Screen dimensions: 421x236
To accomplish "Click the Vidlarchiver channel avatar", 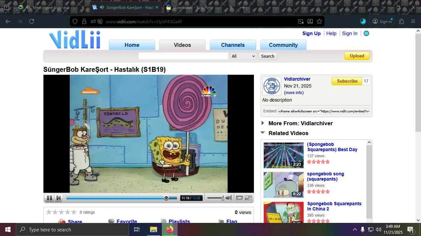I will 272,86.
